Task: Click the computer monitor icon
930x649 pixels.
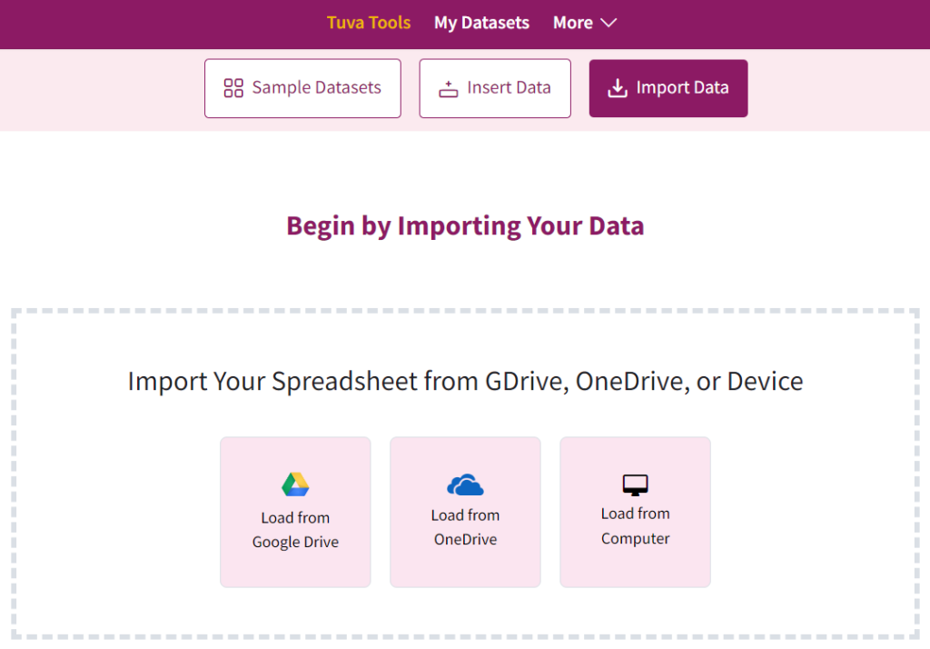Action: (x=635, y=485)
